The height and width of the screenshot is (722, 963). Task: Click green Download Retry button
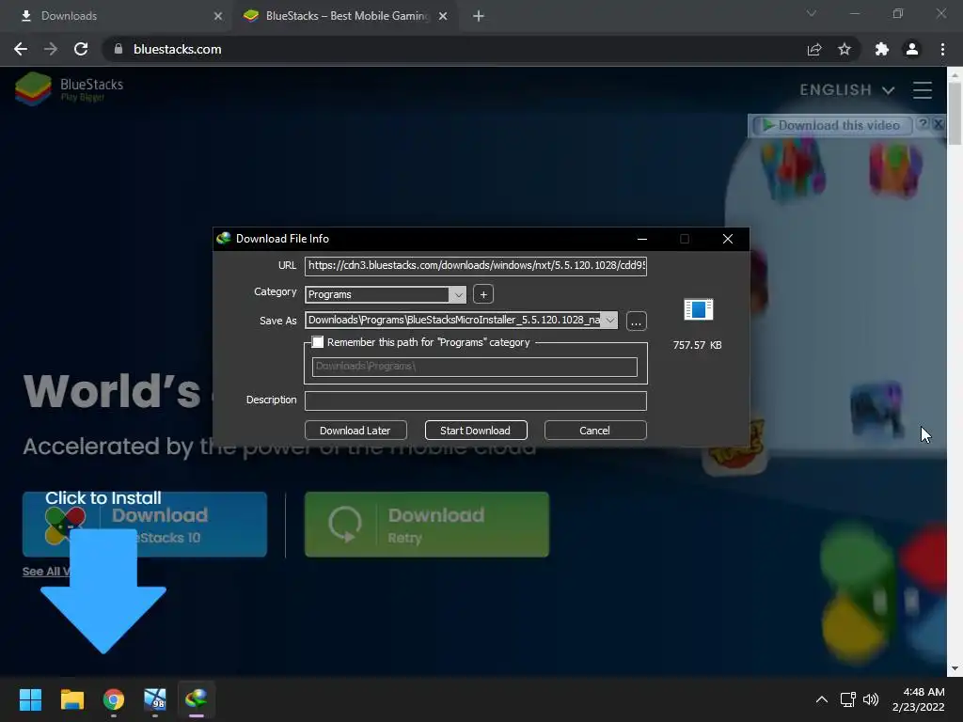point(427,525)
